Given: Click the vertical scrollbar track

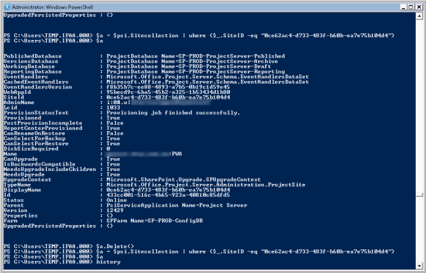Looking at the screenshot, I should (x=419, y=135).
